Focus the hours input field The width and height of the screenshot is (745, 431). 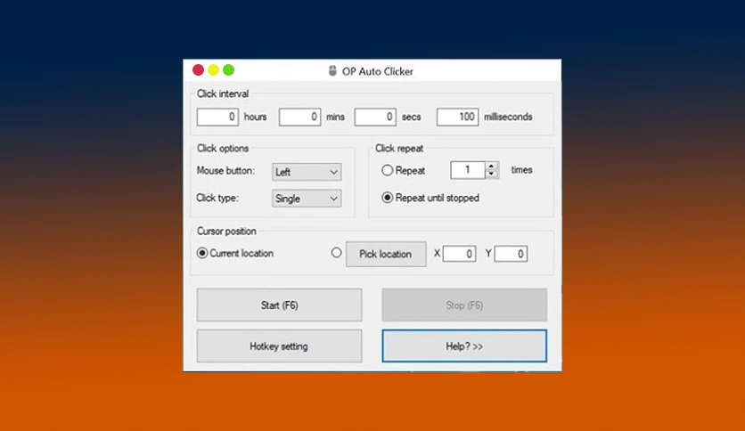click(x=217, y=117)
